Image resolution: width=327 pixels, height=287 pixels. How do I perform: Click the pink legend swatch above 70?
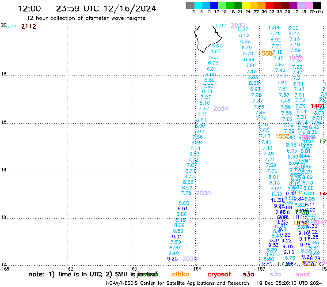pos(309,5)
